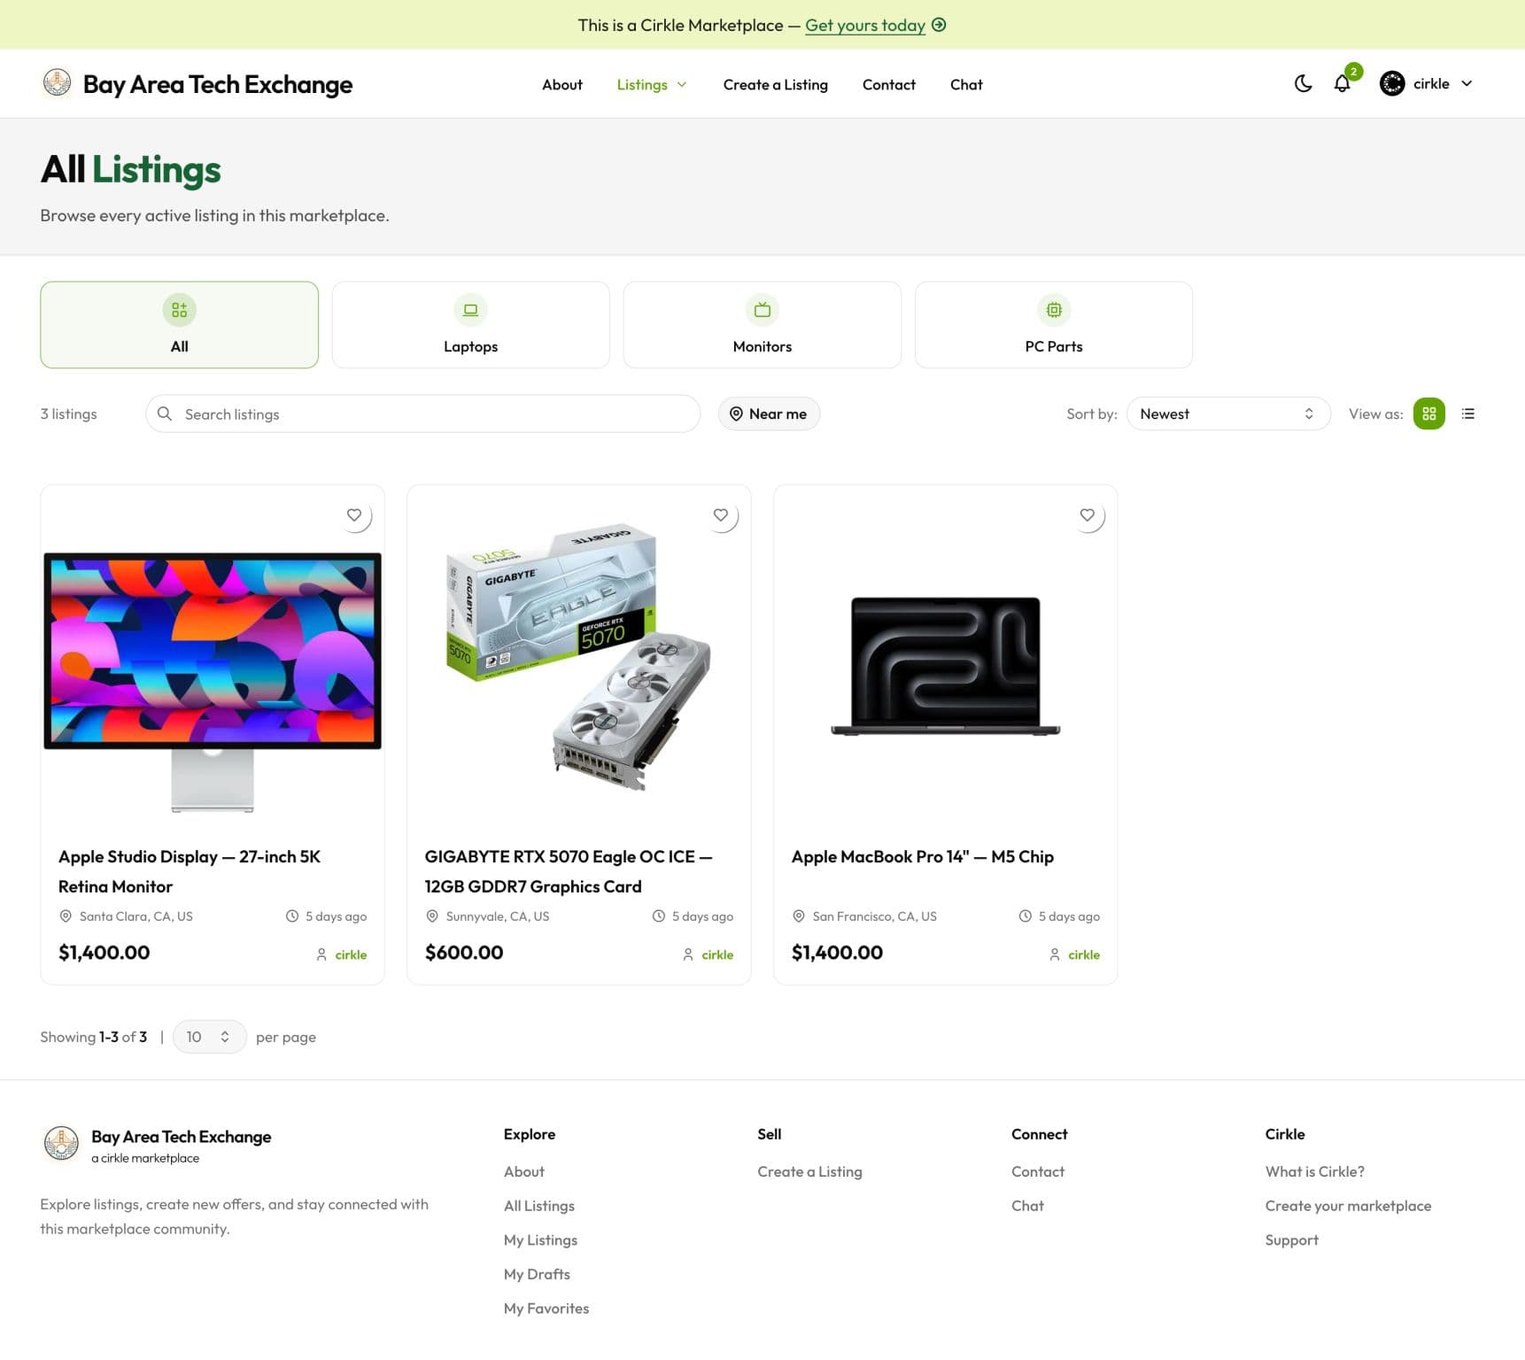The width and height of the screenshot is (1525, 1360).
Task: Open Contact in the footer Connect section
Action: pyautogui.click(x=1038, y=1171)
